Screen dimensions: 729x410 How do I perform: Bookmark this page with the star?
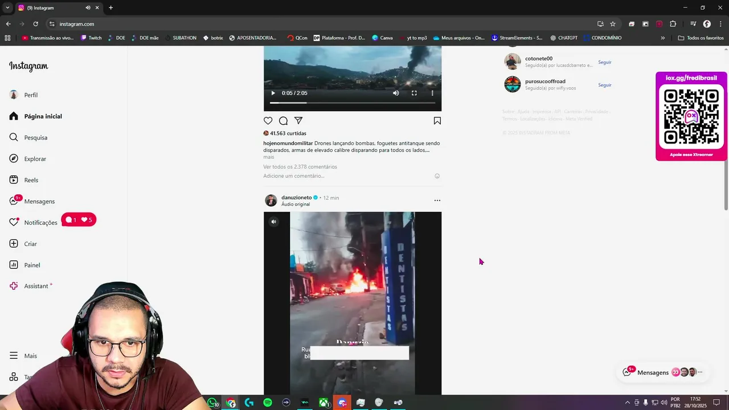(x=613, y=24)
